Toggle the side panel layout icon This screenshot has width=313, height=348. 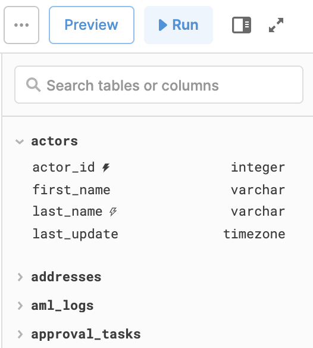(242, 25)
